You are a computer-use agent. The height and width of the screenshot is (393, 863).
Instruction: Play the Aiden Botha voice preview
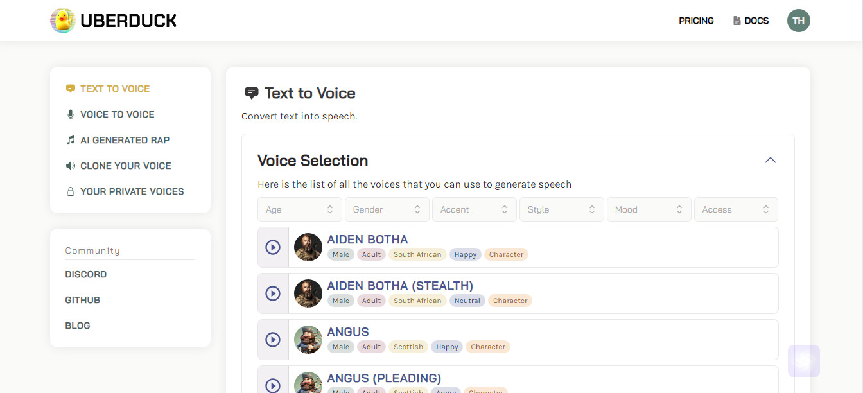273,247
